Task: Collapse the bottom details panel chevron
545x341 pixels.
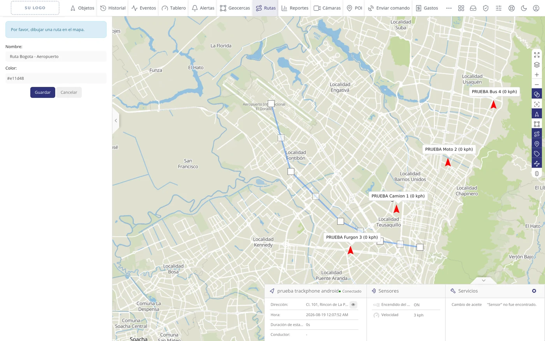Action: pyautogui.click(x=483, y=280)
